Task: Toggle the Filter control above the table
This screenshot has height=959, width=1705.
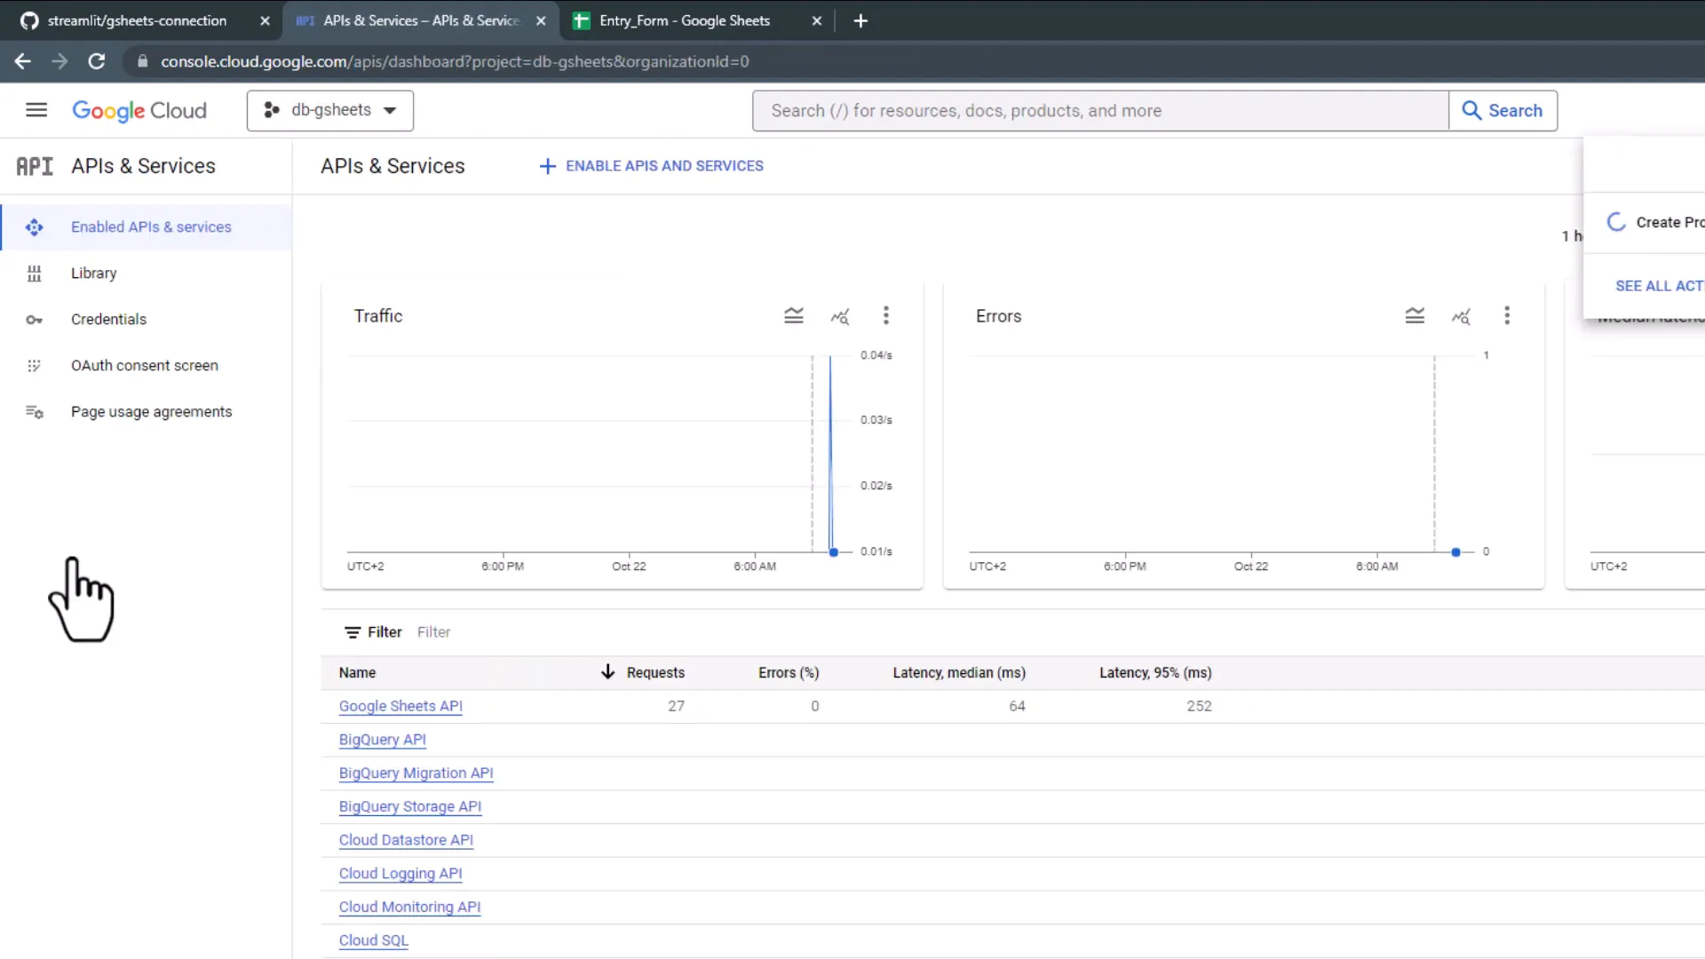Action: (373, 631)
